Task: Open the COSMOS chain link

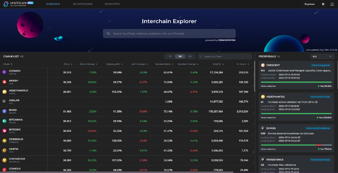Action: (15, 71)
